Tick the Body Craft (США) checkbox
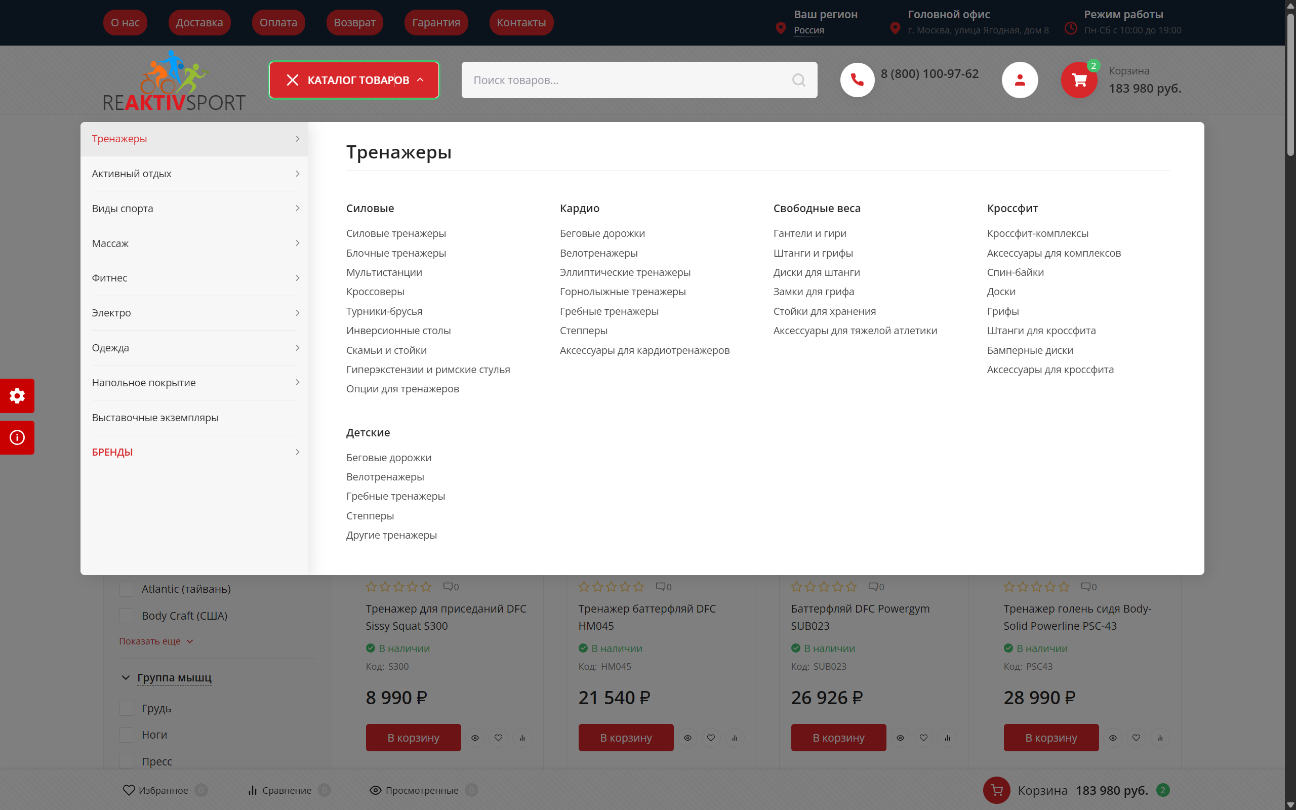Image resolution: width=1296 pixels, height=810 pixels. pos(127,616)
